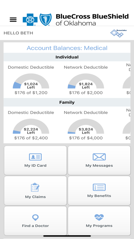Open My Claims clipboard tile
134x239 pixels.
click(35, 191)
